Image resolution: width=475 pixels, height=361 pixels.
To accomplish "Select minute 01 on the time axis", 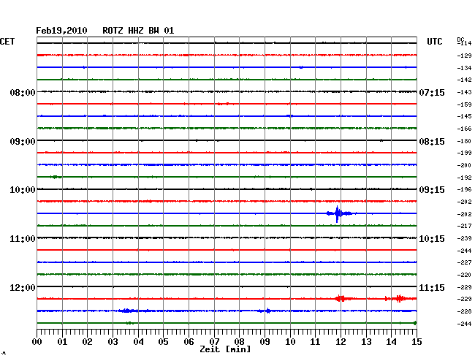I will (62, 341).
